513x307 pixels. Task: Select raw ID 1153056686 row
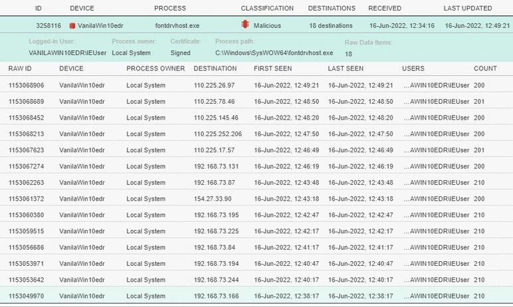pos(256,247)
